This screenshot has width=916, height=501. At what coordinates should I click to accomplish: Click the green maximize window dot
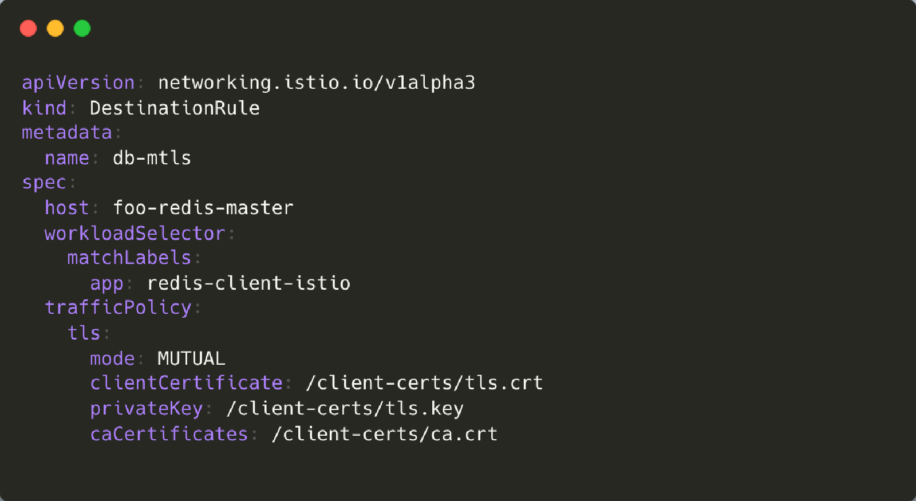point(82,28)
